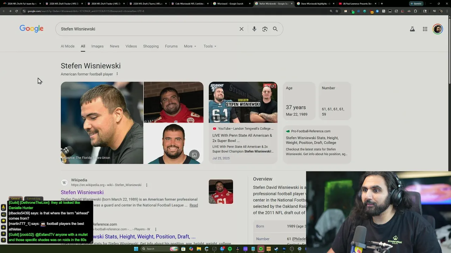
Task: Open Windows Start menu
Action: click(x=136, y=249)
